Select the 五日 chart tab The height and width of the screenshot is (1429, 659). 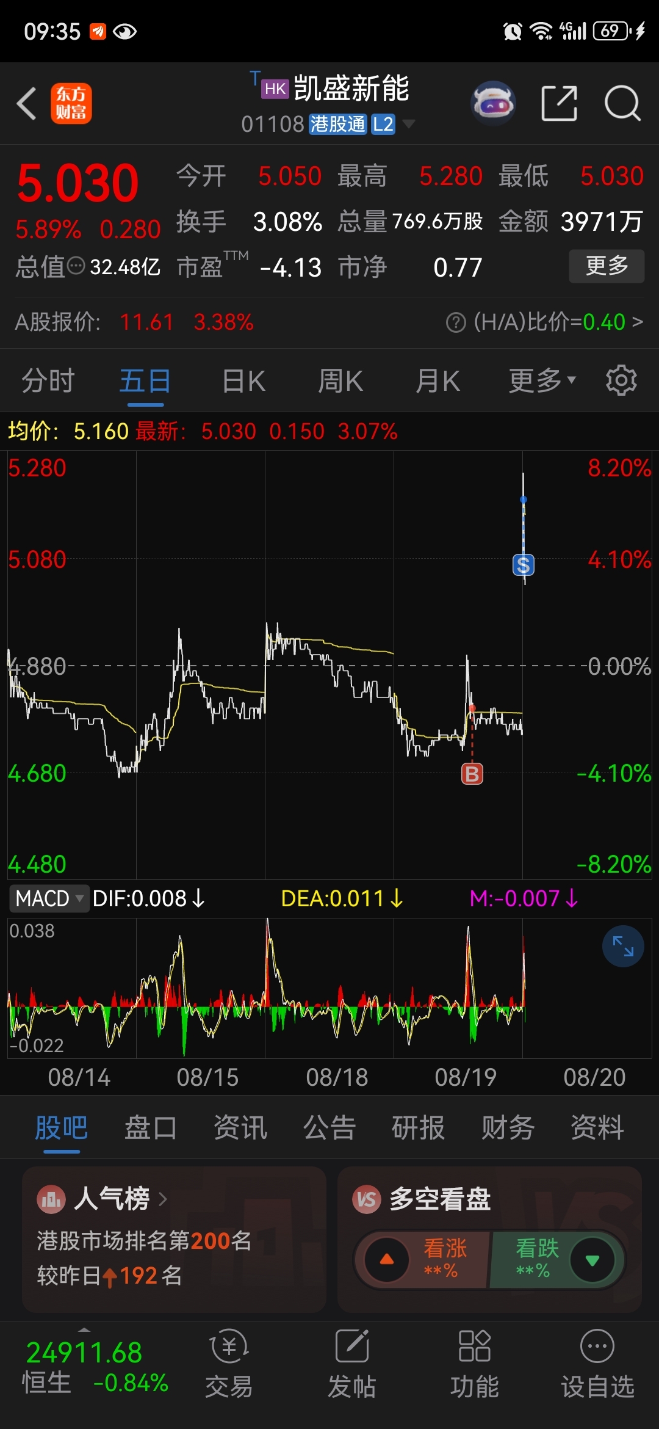(x=145, y=381)
